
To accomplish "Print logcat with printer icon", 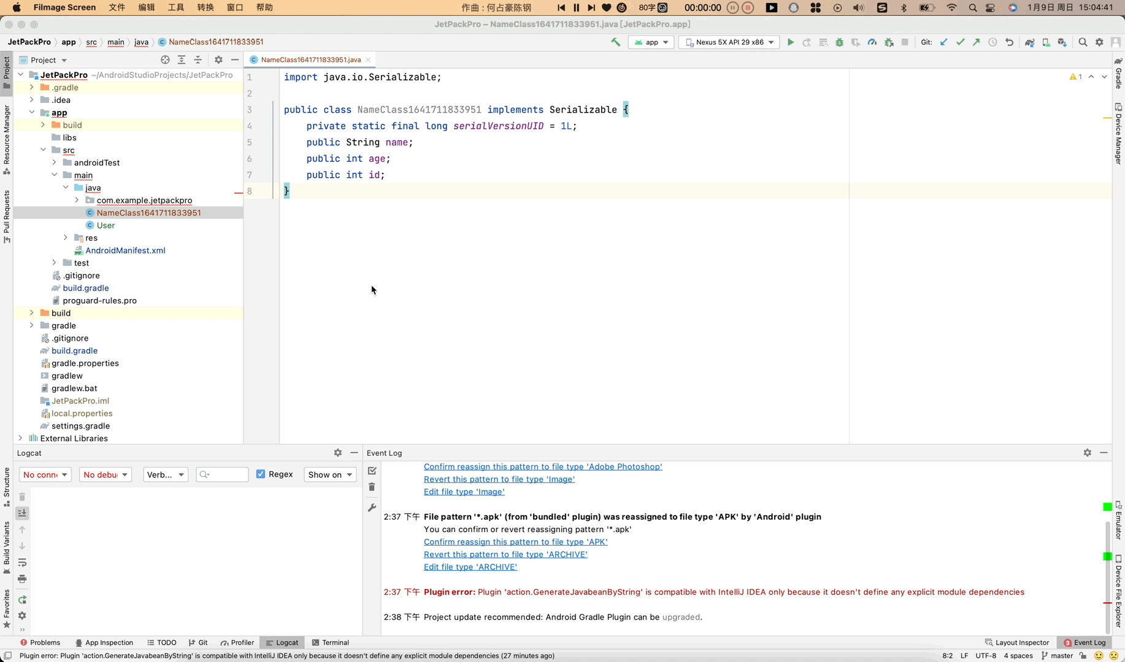I will click(x=22, y=579).
